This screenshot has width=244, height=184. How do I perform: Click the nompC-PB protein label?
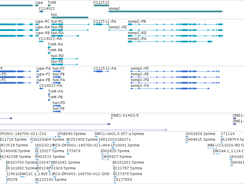coord(140,74)
